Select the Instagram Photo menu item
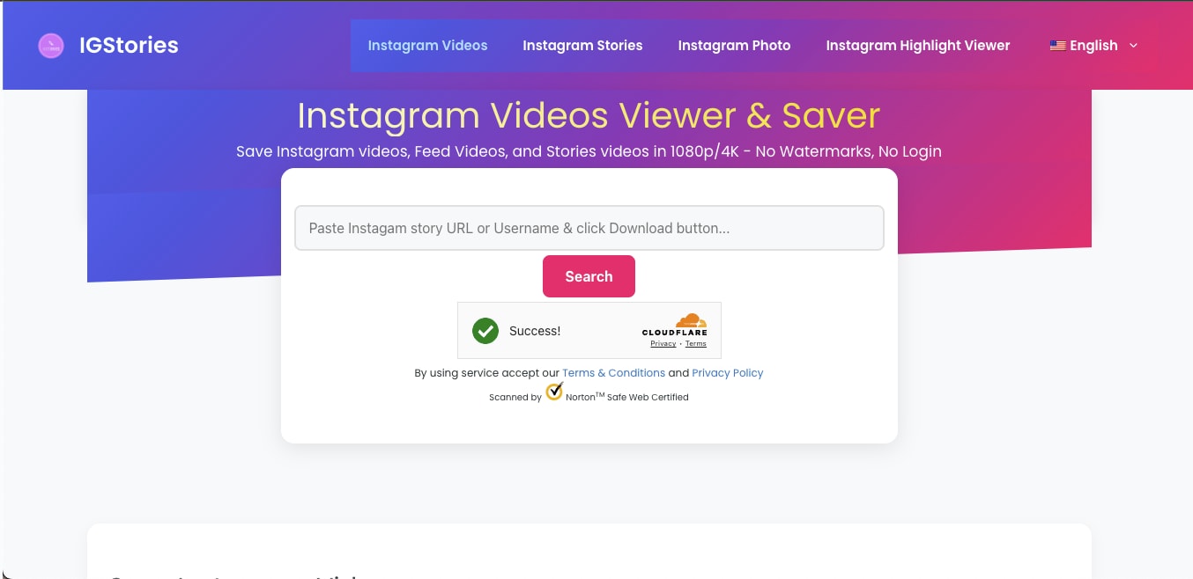 (x=734, y=45)
